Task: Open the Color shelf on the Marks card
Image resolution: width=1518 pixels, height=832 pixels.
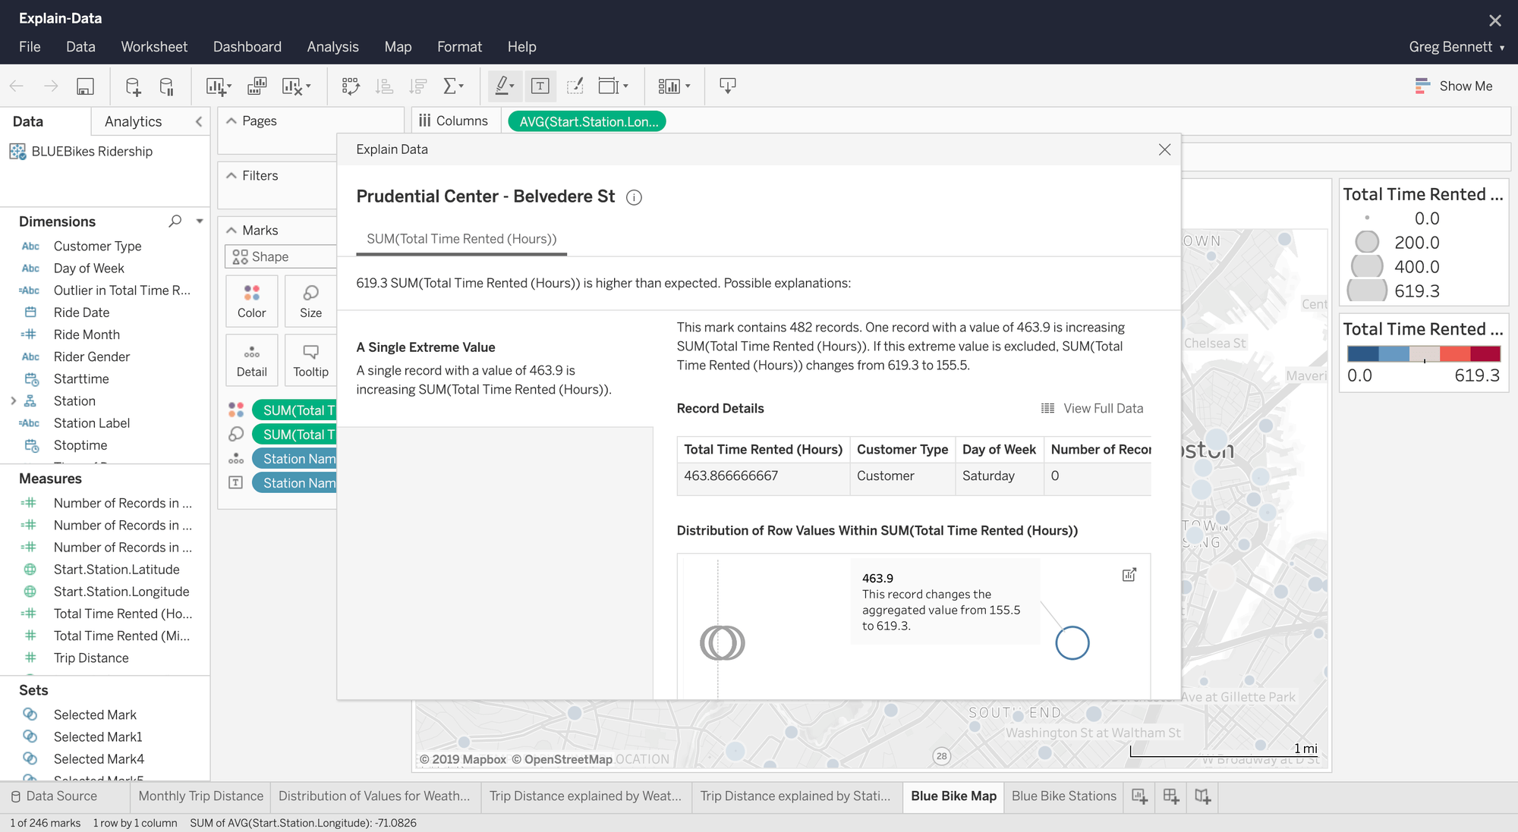Action: coord(251,301)
